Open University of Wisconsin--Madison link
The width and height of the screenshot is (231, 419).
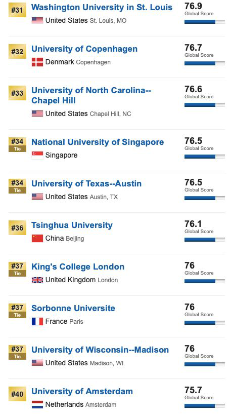click(100, 350)
